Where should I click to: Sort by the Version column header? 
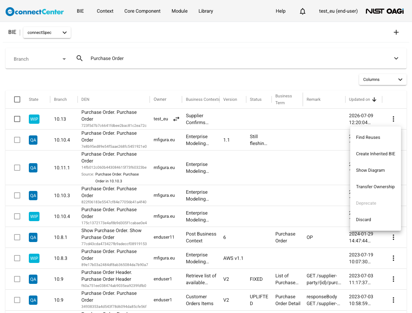pyautogui.click(x=230, y=99)
